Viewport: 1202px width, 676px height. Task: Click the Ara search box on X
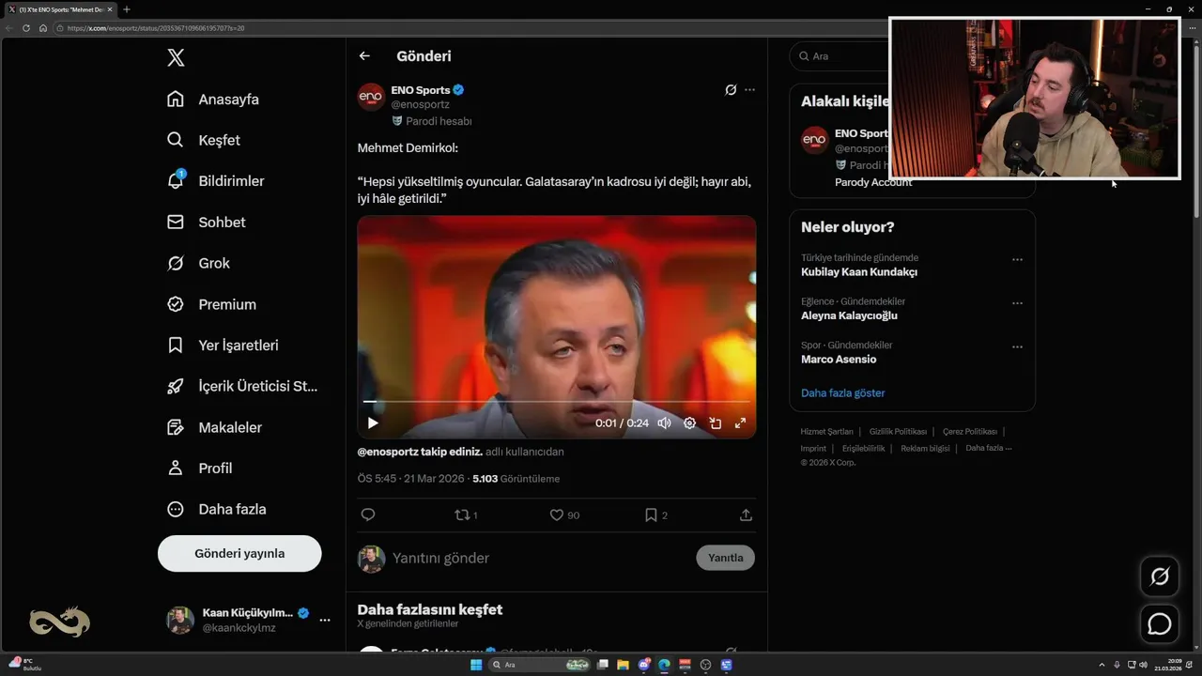pos(839,56)
